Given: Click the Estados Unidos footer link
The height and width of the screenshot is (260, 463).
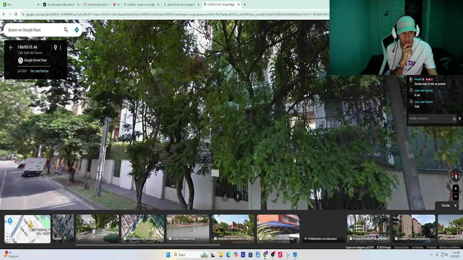Looking at the screenshot, I should pos(401,247).
